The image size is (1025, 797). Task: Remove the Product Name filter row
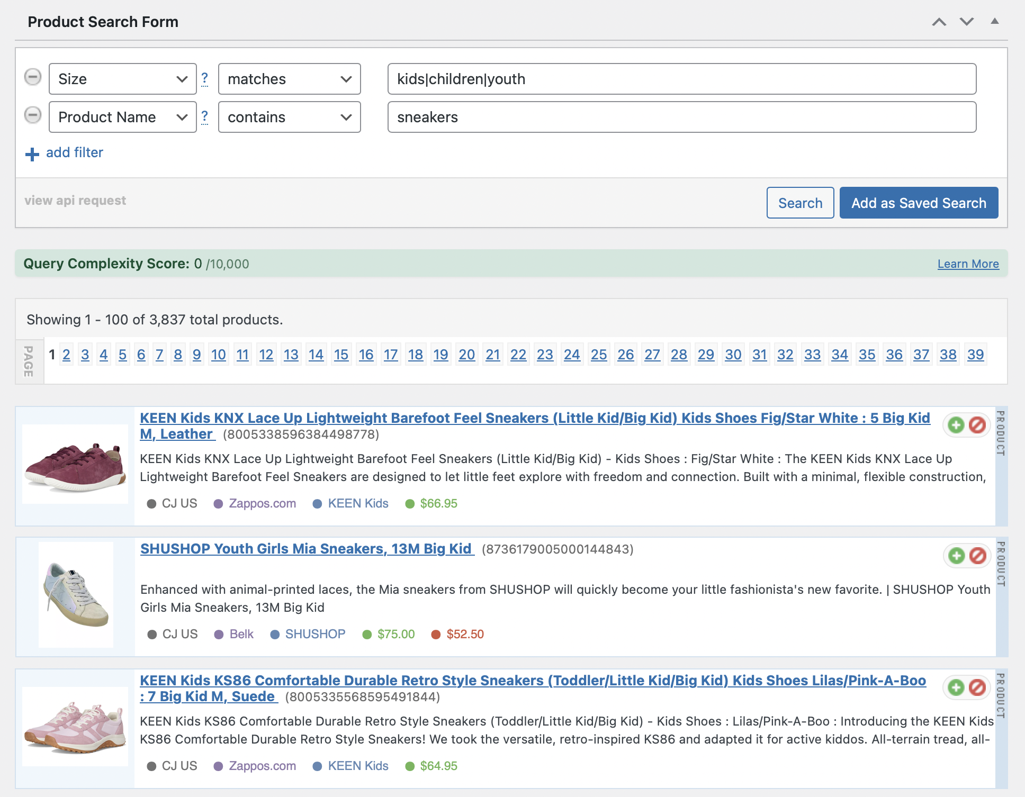(x=33, y=115)
